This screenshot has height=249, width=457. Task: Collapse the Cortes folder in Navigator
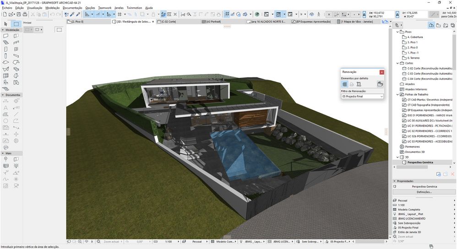tap(397, 63)
